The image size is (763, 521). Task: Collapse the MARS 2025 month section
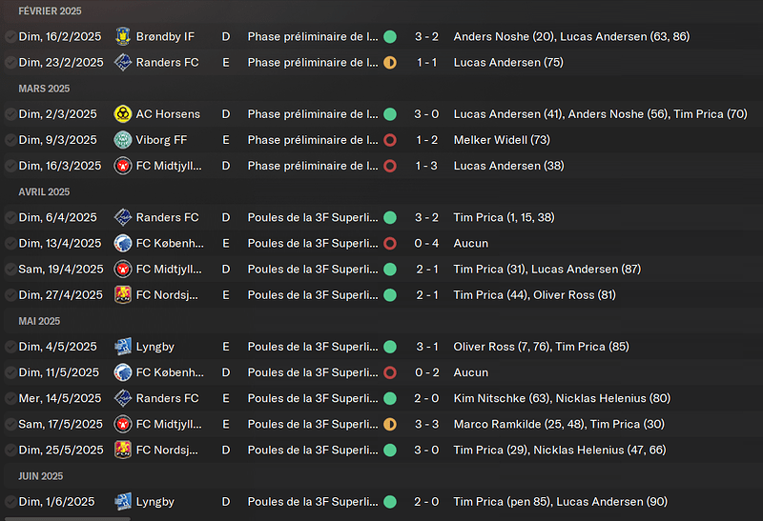click(x=44, y=89)
